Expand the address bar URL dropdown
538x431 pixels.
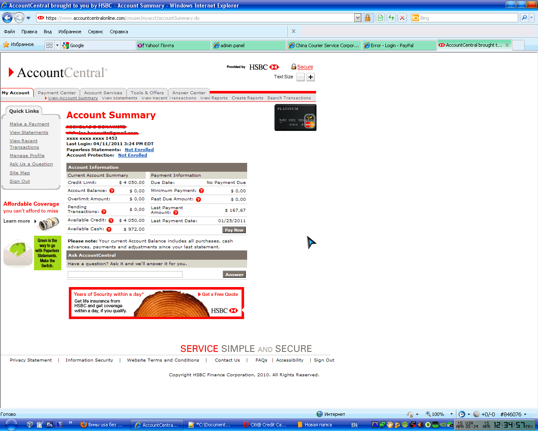(x=358, y=18)
